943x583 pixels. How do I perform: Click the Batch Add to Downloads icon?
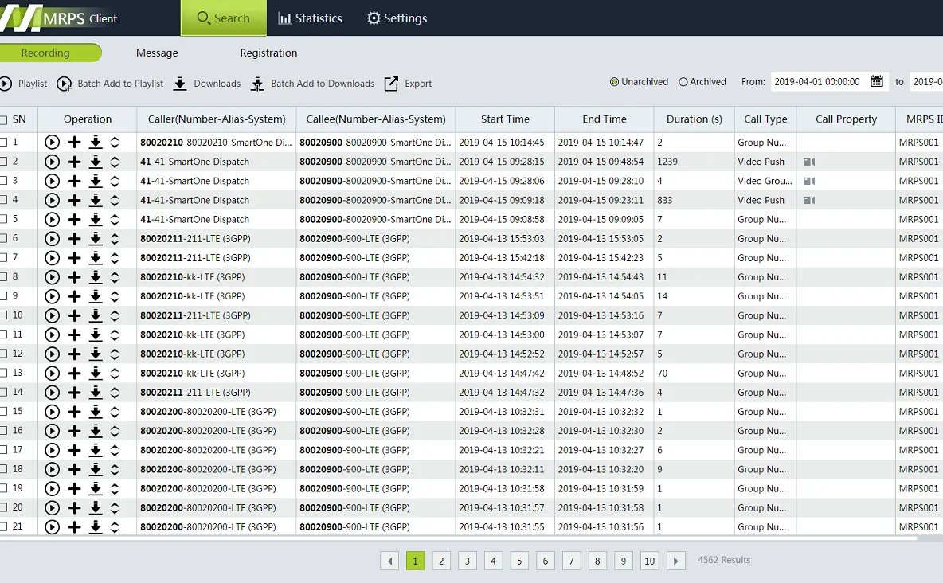click(256, 83)
